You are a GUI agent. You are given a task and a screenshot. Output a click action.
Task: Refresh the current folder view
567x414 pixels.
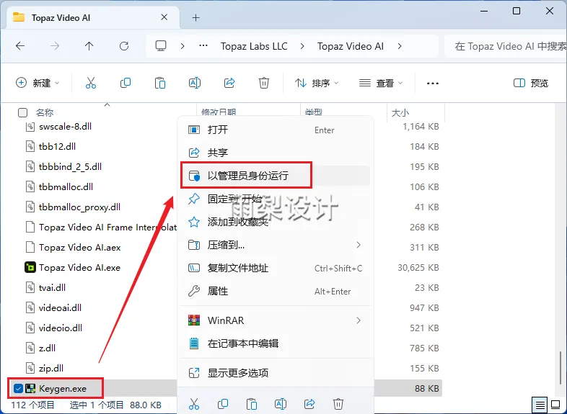click(124, 46)
